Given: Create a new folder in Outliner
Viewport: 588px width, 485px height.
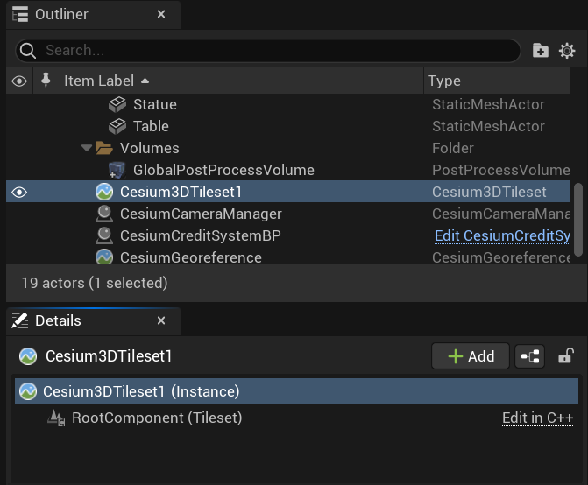Looking at the screenshot, I should (541, 50).
